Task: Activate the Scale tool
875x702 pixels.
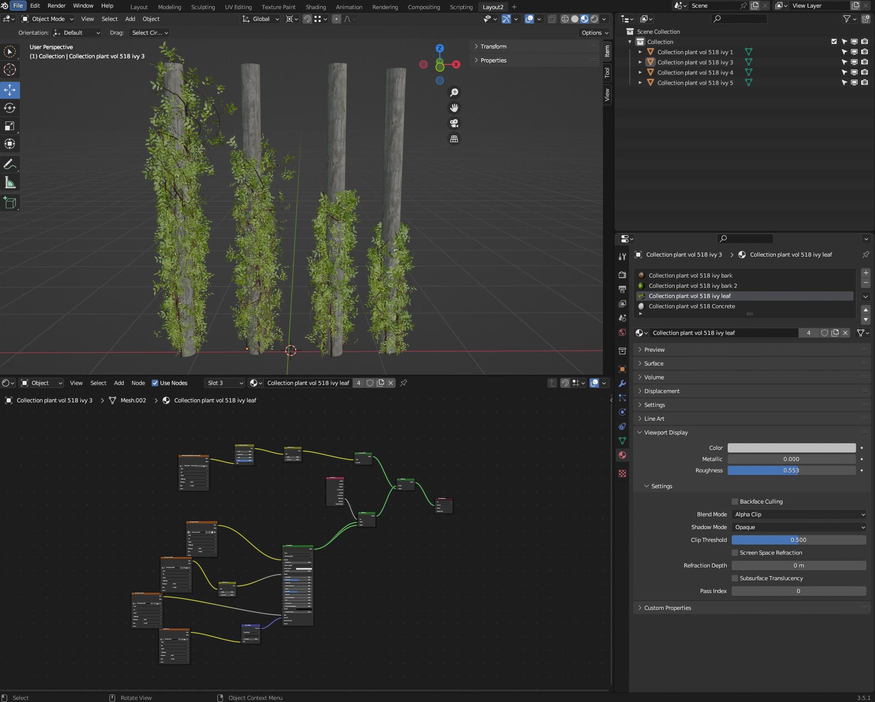Action: [x=10, y=126]
